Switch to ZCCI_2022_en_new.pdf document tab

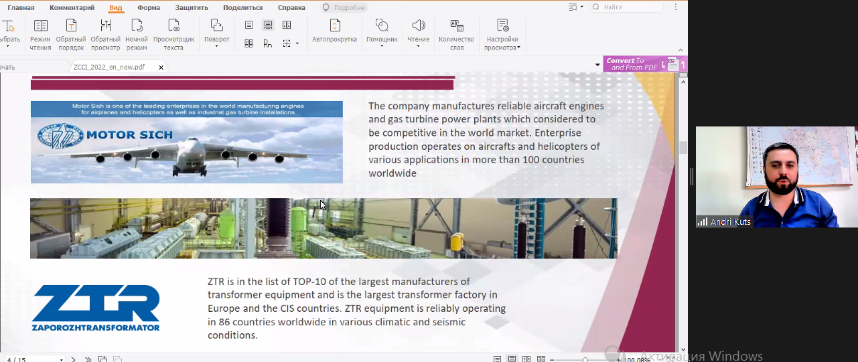pos(109,67)
